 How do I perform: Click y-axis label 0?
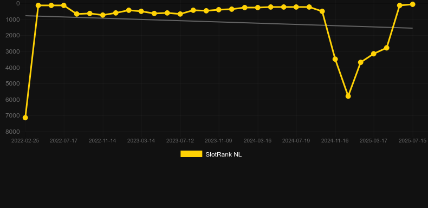pos(18,3)
